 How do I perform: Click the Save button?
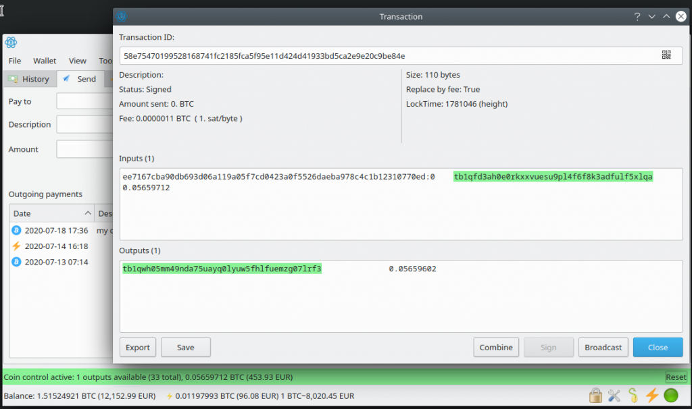point(186,348)
